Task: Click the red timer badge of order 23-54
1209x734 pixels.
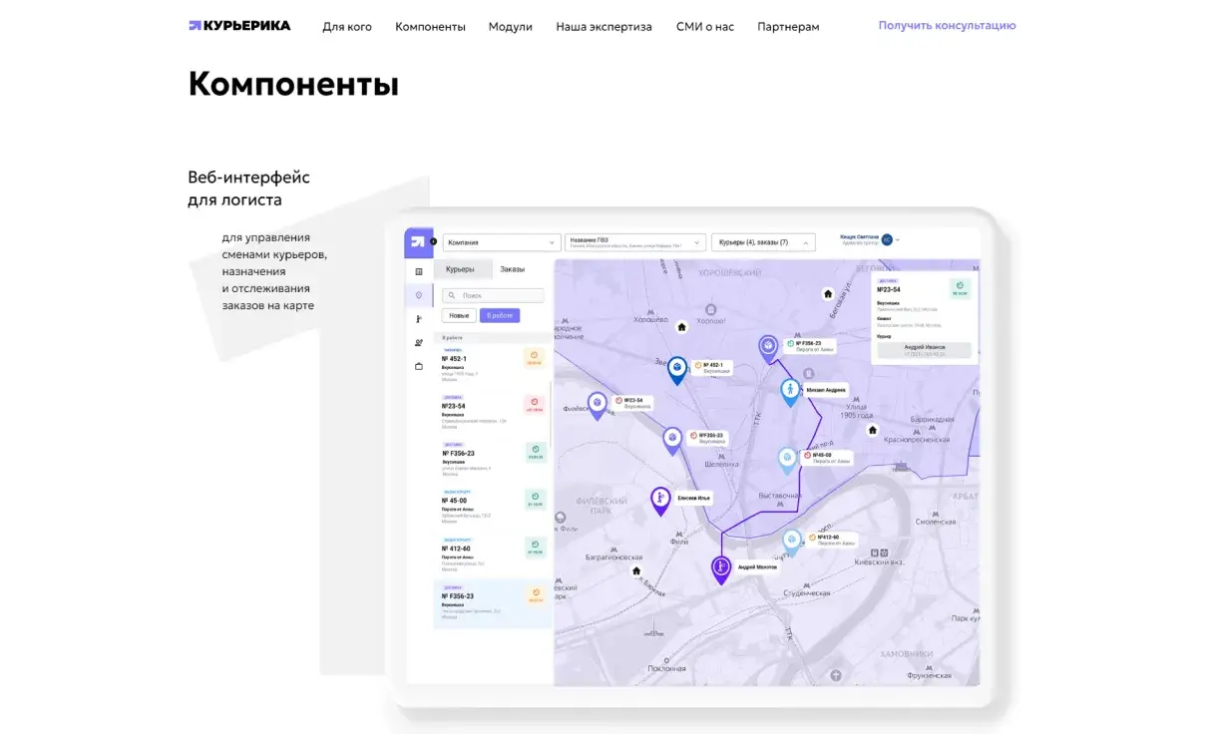Action: (535, 405)
